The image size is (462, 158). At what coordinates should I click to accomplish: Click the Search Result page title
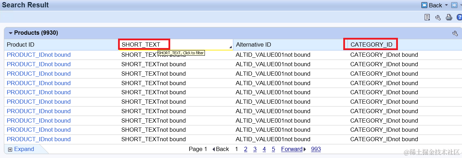tap(26, 5)
